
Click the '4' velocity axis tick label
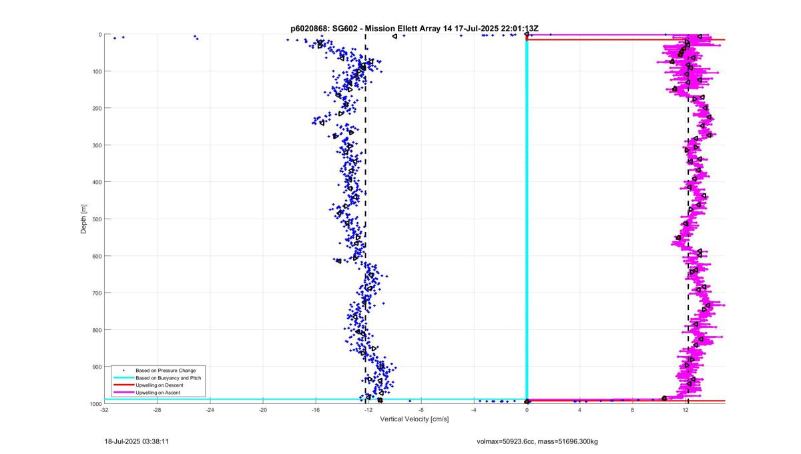[x=579, y=410]
